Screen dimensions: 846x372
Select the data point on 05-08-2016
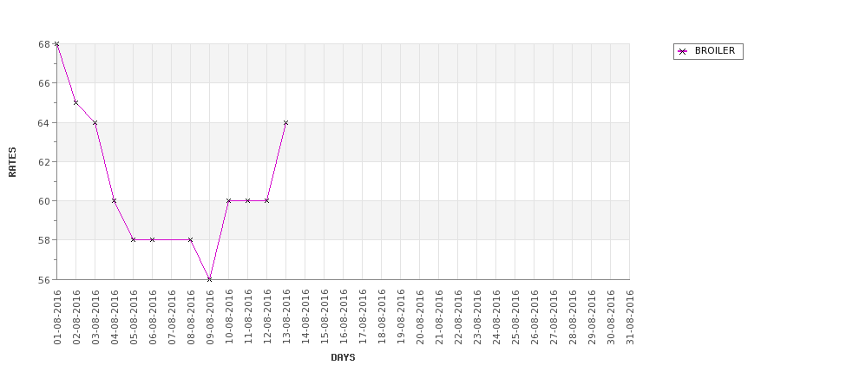pyautogui.click(x=133, y=239)
